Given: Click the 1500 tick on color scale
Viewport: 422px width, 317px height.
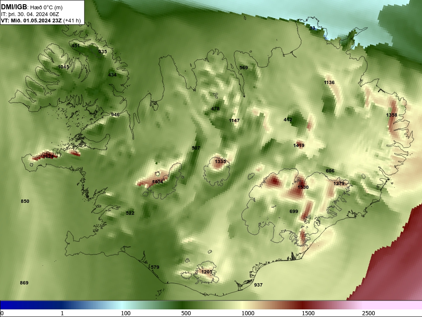Looking at the screenshot, I should tap(308, 313).
